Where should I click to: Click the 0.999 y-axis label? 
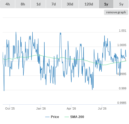[x=122, y=88]
